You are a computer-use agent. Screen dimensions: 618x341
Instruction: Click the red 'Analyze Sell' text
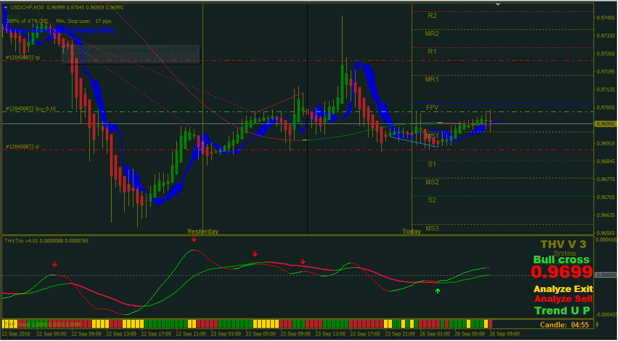563,299
